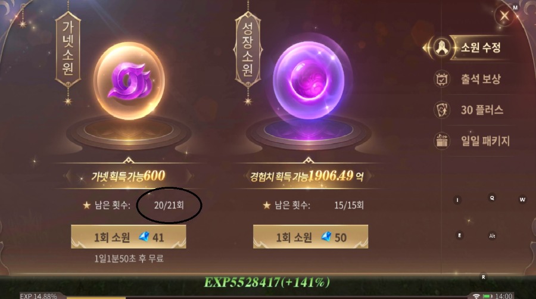Click the blue diamond icon beside 50
The image size is (536, 299).
click(326, 236)
